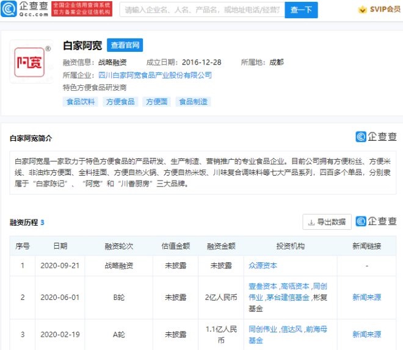Open the 高瓴资本 investor link
The image size is (403, 350).
pyautogui.click(x=294, y=286)
